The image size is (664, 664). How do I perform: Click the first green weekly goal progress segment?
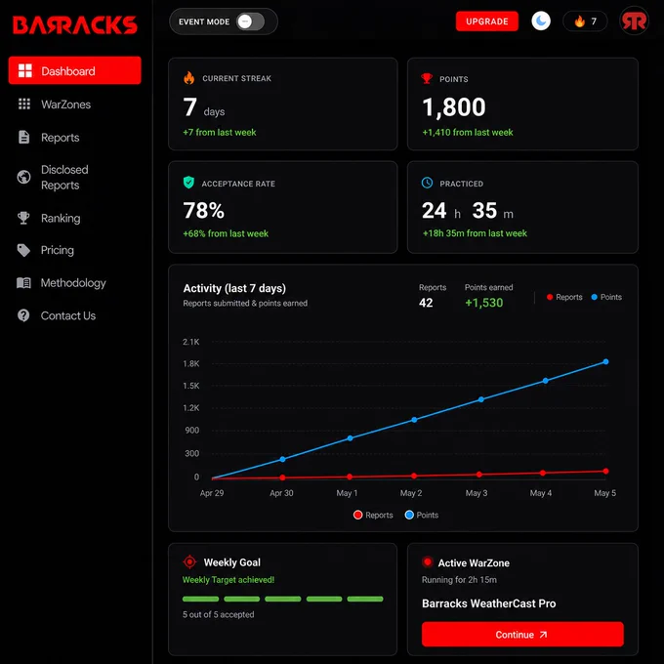200,599
